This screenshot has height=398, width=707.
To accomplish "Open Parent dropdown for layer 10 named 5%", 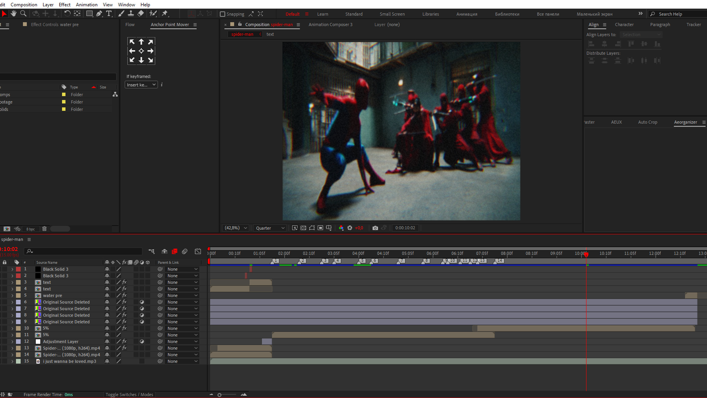I will click(182, 328).
